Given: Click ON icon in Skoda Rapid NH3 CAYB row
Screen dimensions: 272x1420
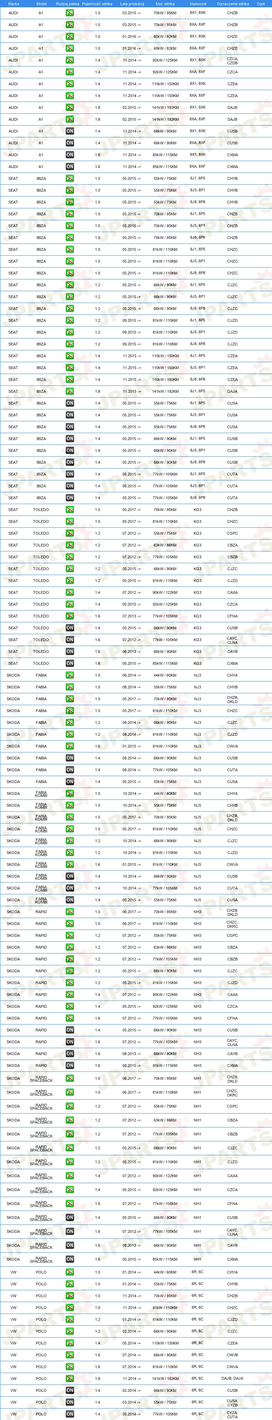Looking at the screenshot, I should point(70,1054).
